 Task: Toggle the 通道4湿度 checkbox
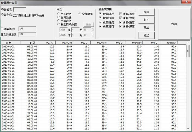pyautogui.click(x=120, y=27)
